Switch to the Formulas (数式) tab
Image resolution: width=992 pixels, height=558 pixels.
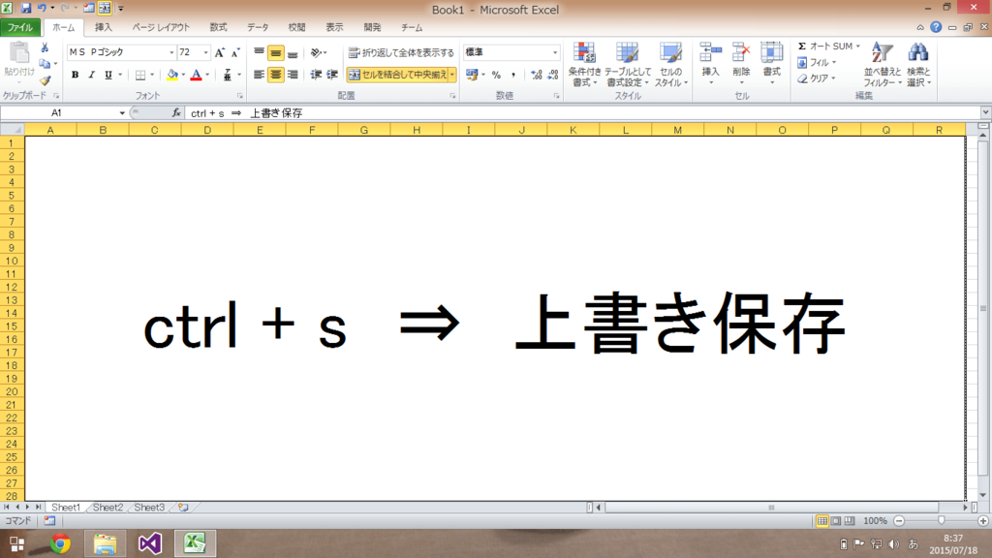(218, 27)
